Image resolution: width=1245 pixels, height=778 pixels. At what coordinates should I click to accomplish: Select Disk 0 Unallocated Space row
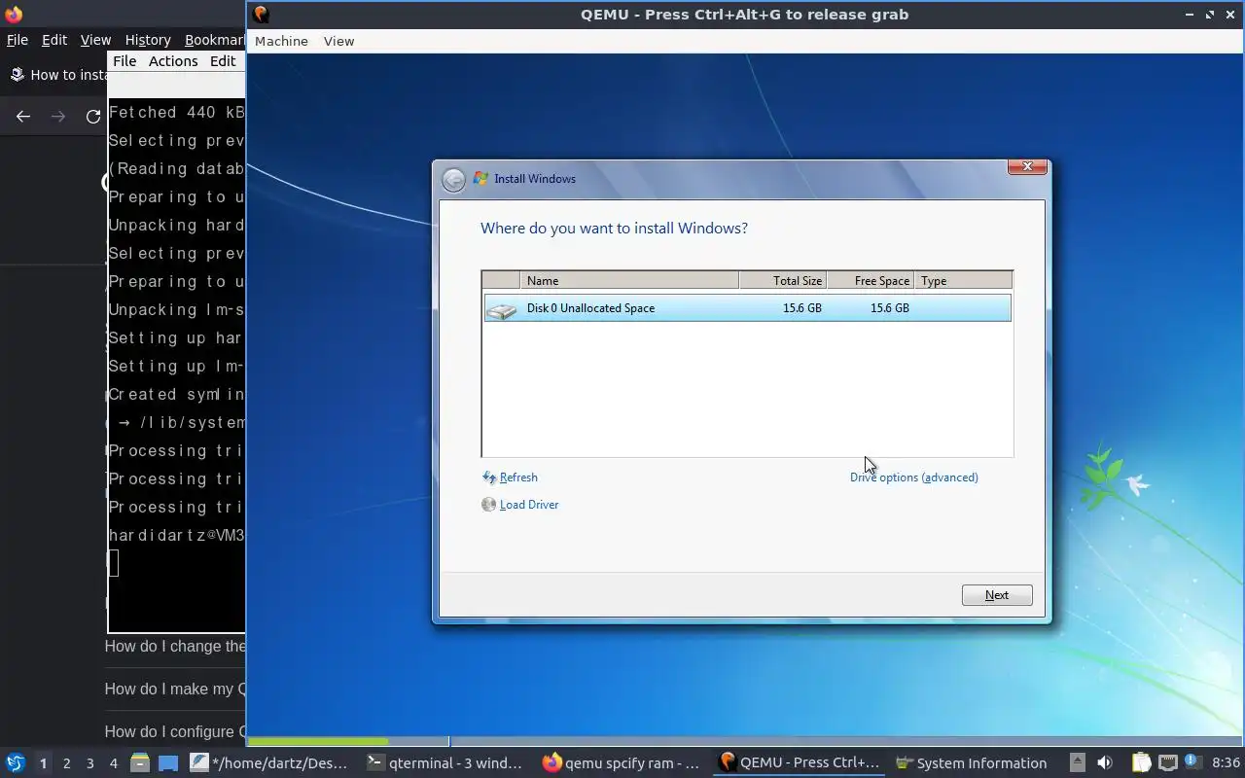[747, 308]
